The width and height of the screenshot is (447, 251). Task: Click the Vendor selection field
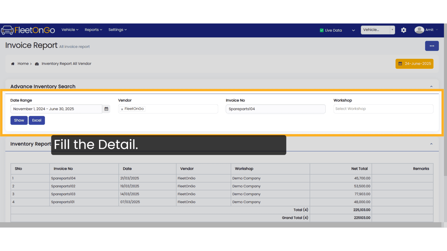click(x=168, y=109)
